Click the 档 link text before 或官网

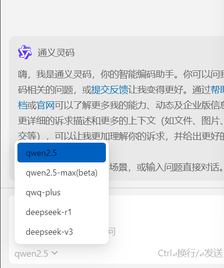(23, 105)
